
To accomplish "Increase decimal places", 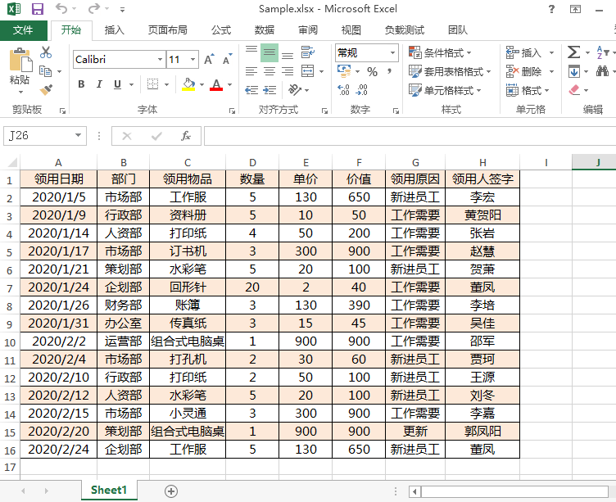I will [x=343, y=90].
